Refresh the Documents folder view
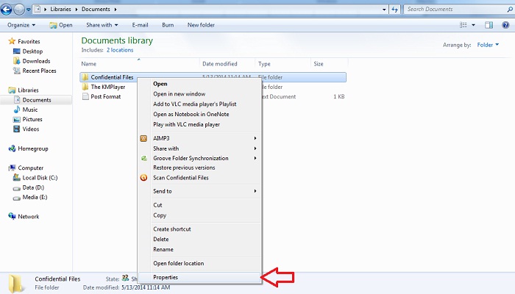This screenshot has width=515, height=294. coord(395,10)
